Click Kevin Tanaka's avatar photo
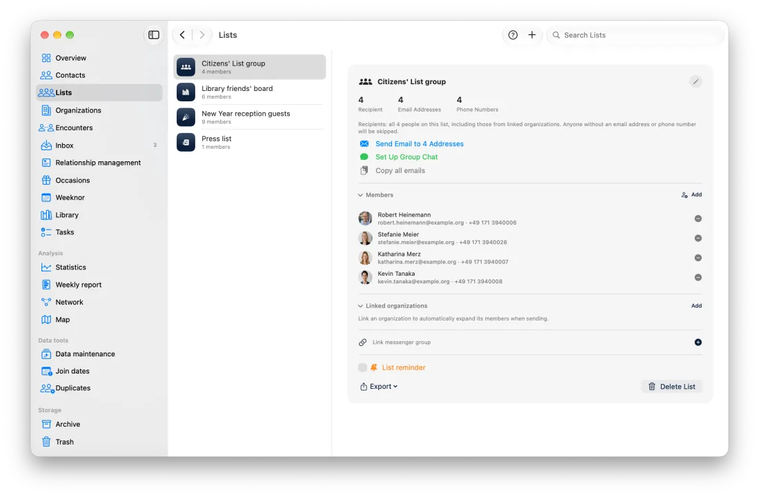 pos(365,278)
